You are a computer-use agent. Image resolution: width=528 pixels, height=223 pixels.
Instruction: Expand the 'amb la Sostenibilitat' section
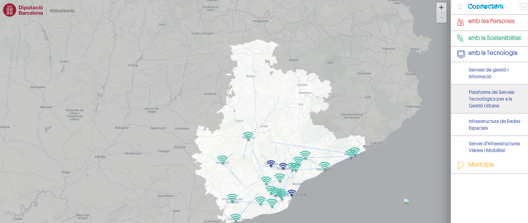tap(494, 38)
